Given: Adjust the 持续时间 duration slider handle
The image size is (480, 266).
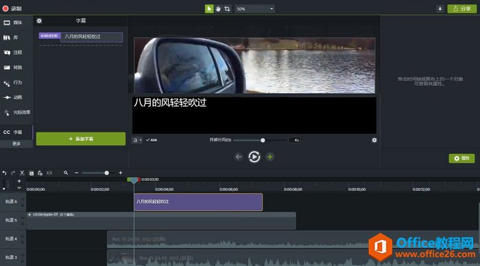Looking at the screenshot, I should pyautogui.click(x=263, y=140).
